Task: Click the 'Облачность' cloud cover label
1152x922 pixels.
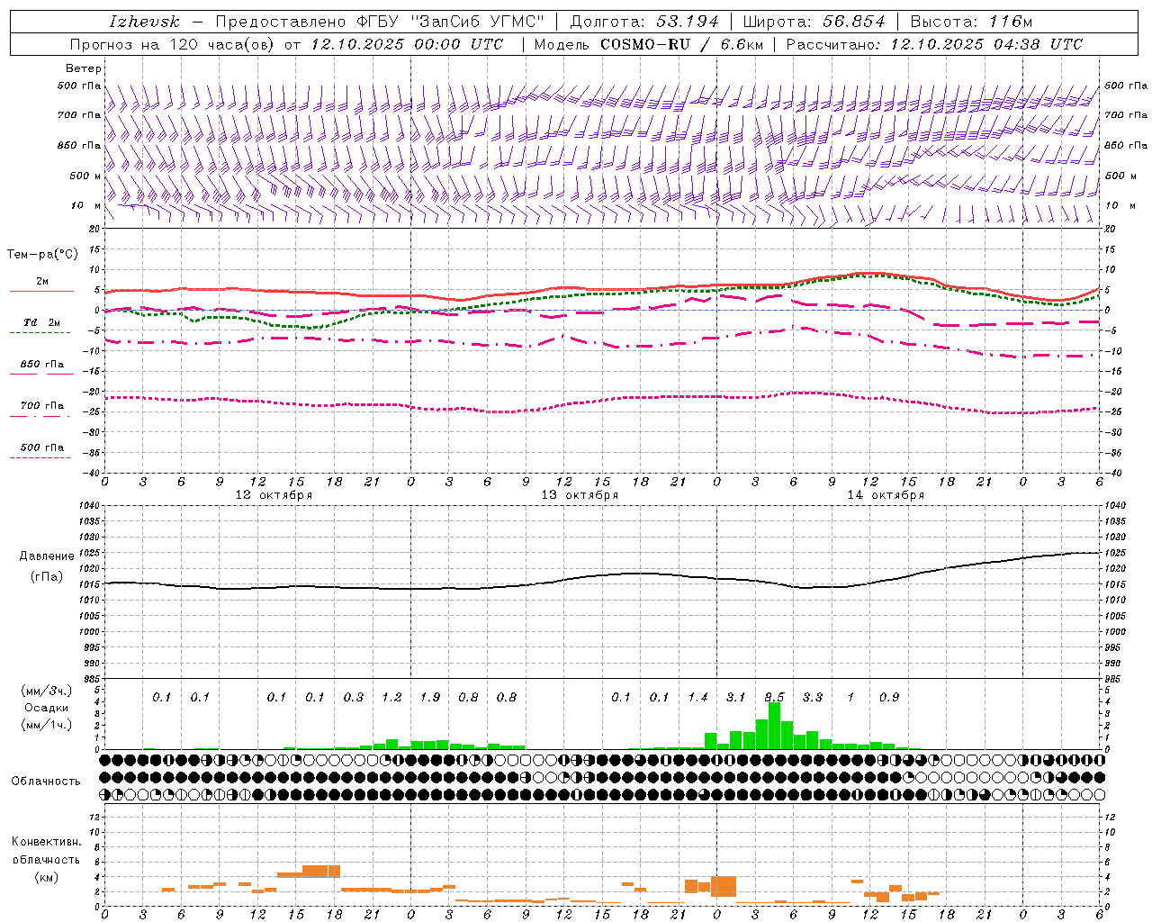Action: (46, 782)
